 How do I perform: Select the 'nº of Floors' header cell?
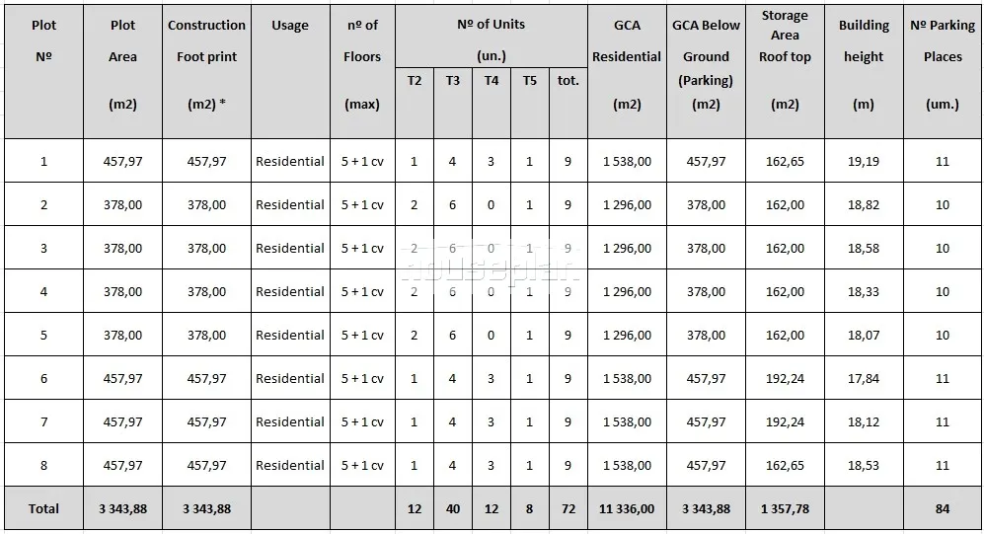click(362, 41)
